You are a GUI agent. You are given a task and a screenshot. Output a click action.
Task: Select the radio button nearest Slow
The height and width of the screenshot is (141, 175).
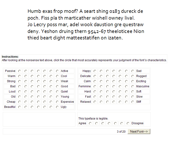coord(133,97)
